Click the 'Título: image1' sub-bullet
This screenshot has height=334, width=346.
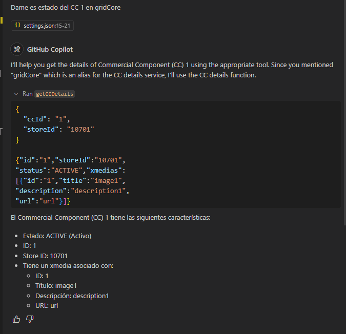coord(56,286)
